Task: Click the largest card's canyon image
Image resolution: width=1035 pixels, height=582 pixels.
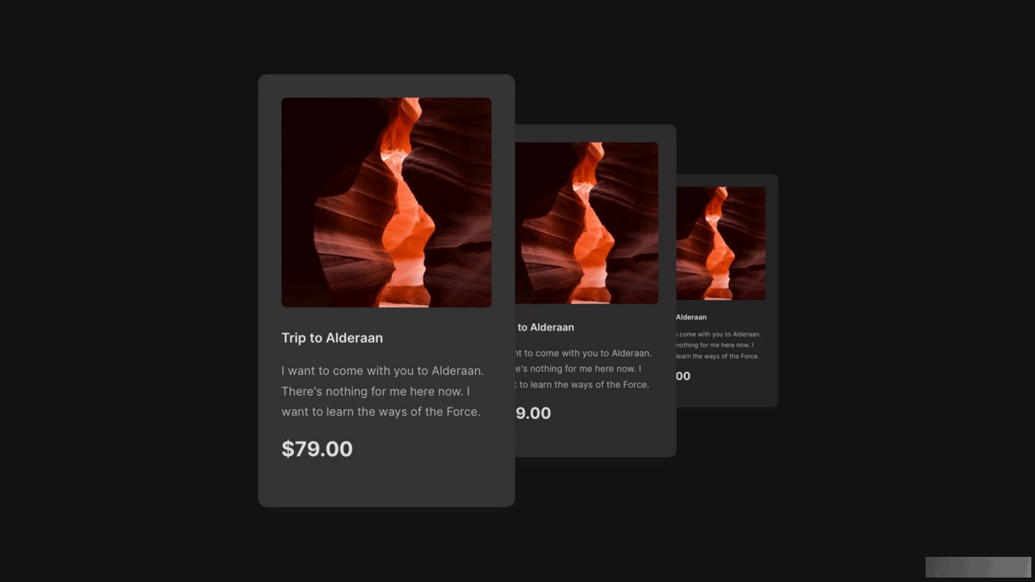Action: [x=386, y=202]
